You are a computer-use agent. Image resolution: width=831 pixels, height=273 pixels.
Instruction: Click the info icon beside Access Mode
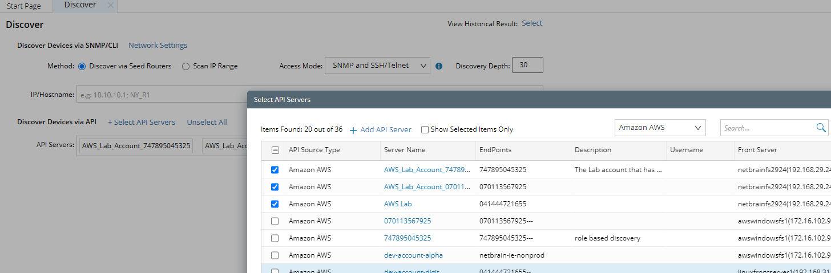[439, 66]
